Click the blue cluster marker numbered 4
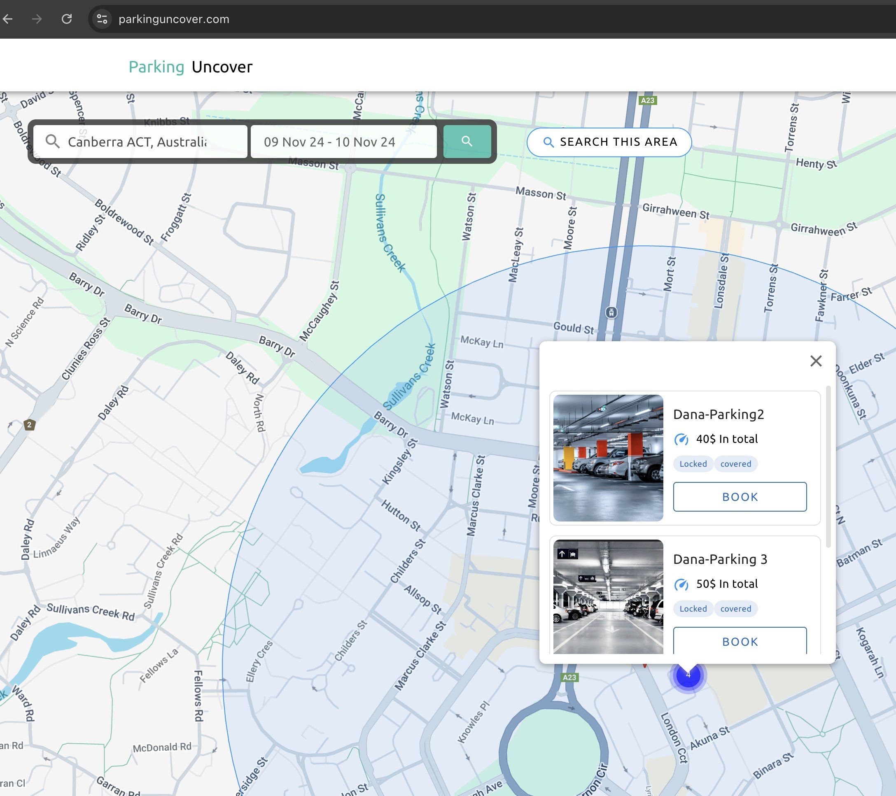Screen dimensions: 896x796 [688, 675]
